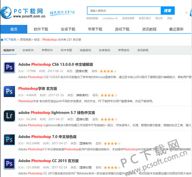
Task: Select the 电脑软件 results tab
Action: point(9,50)
